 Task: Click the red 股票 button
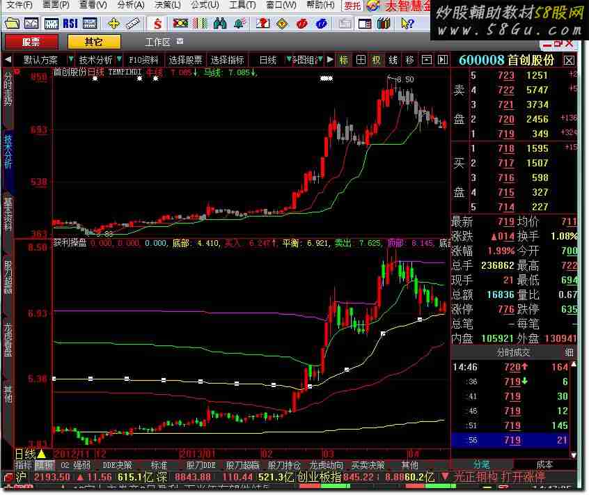[x=31, y=42]
